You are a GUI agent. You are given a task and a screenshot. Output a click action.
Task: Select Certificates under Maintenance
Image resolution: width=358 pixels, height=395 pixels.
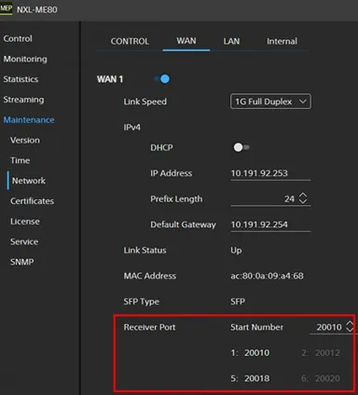(32, 201)
